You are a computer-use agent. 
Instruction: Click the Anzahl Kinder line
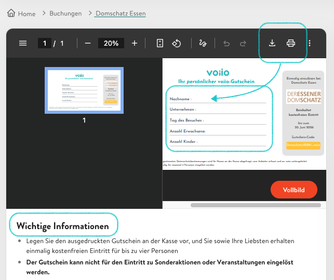point(218,142)
